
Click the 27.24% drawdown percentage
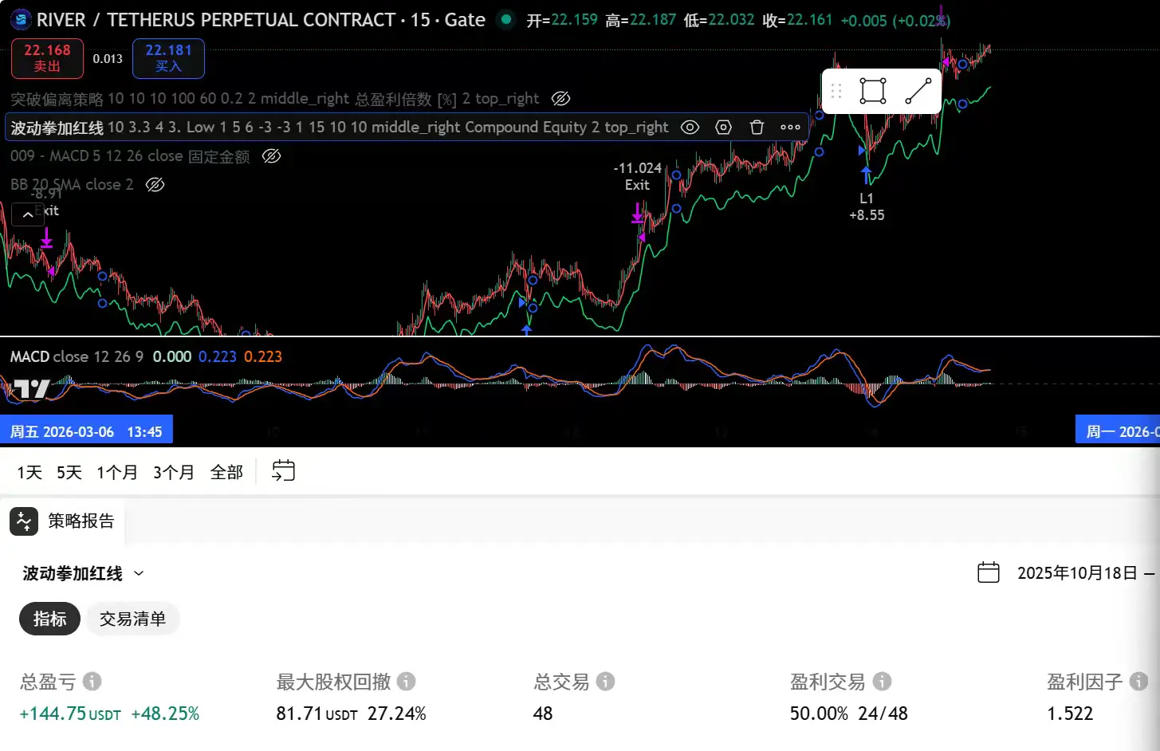click(x=397, y=714)
